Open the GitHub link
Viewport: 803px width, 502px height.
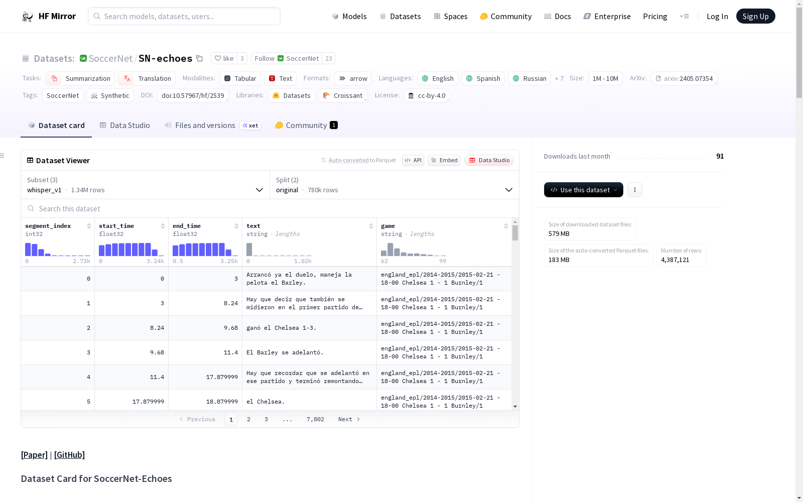pos(69,455)
